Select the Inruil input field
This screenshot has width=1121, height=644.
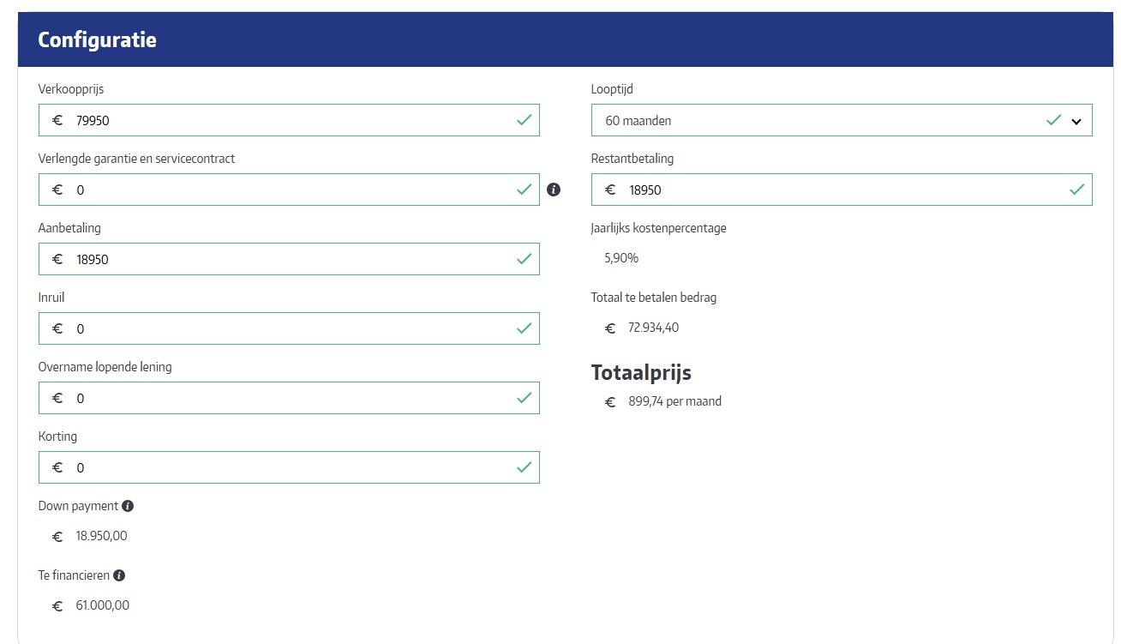[x=283, y=328]
